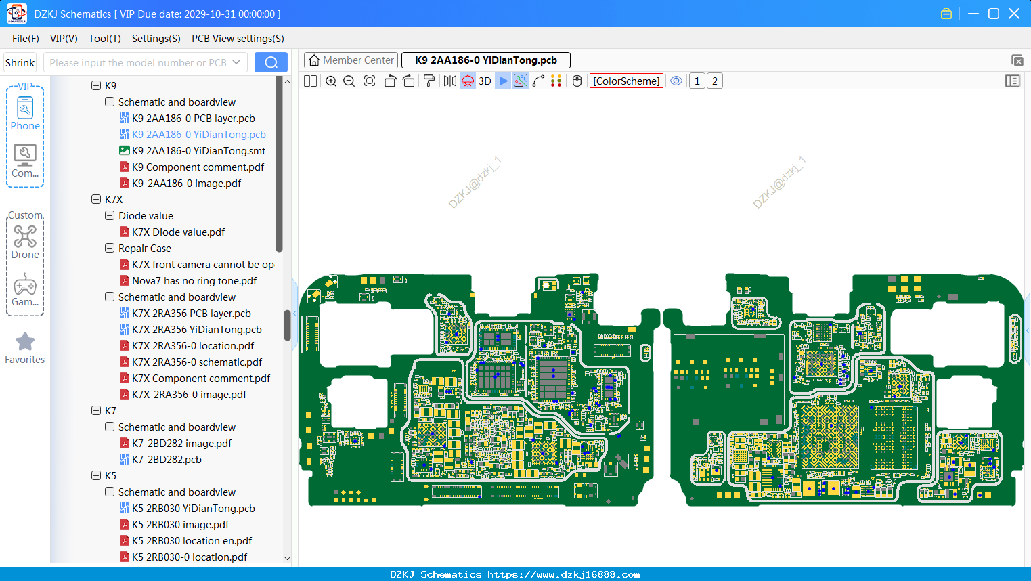Open the colored dots grid tool
Image resolution: width=1031 pixels, height=581 pixels.
pyautogui.click(x=556, y=81)
